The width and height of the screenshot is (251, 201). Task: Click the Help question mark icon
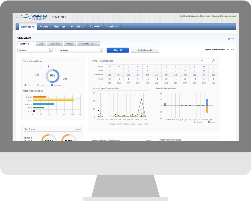pyautogui.click(x=229, y=39)
